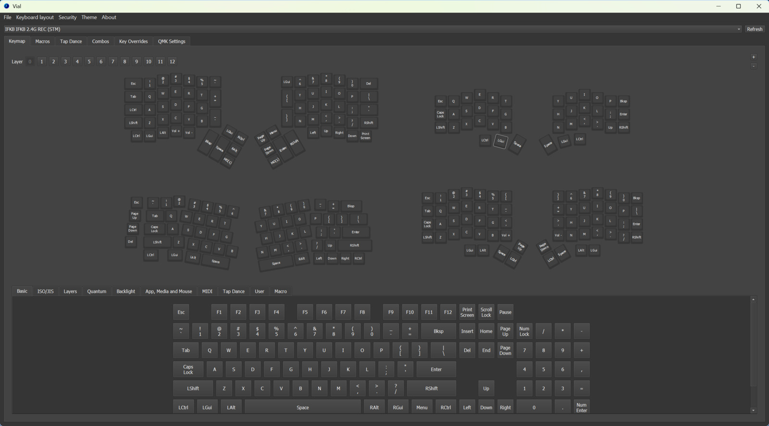Select the Num Lock key in the keycode palette
Screen dimensions: 769x426
point(524,331)
